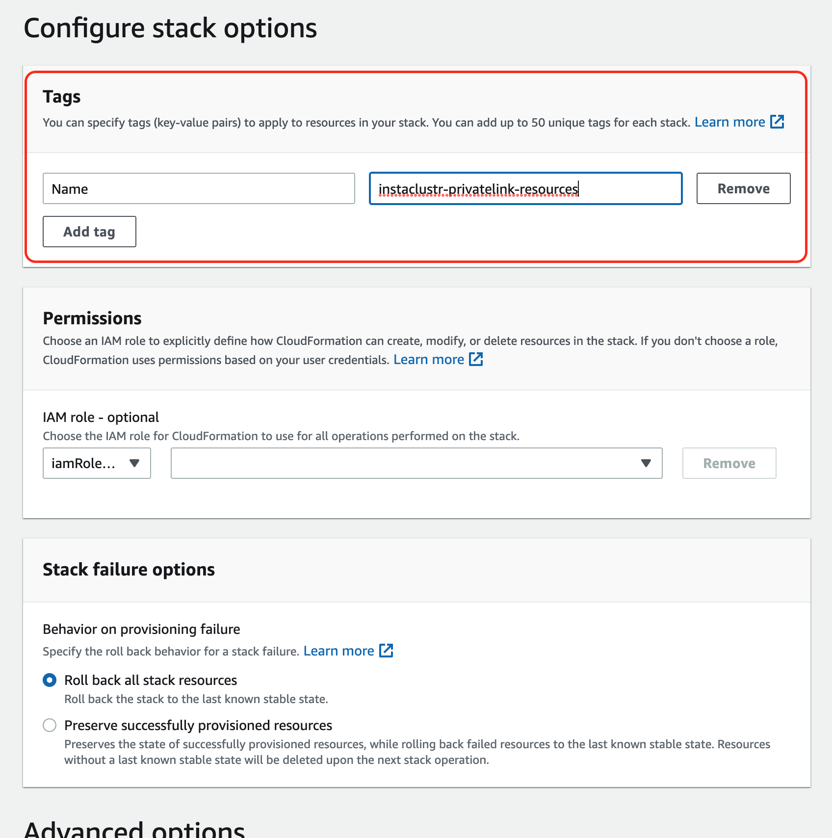Remove the Name tag entry

(743, 188)
